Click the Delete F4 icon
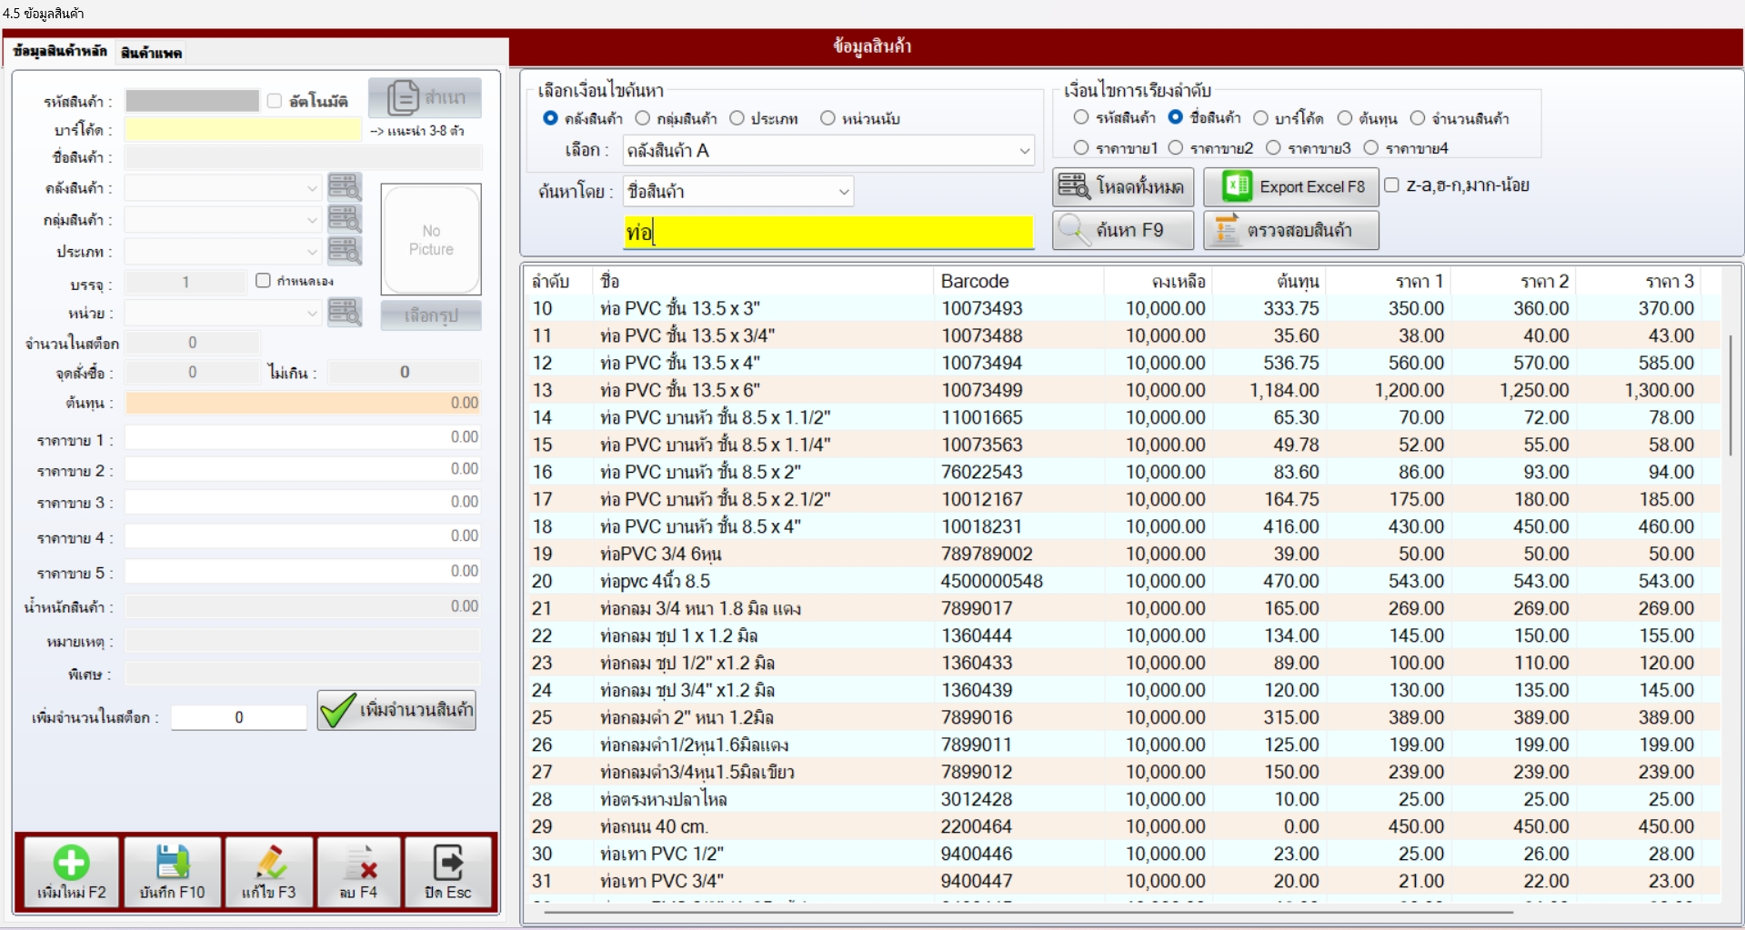 tap(361, 862)
